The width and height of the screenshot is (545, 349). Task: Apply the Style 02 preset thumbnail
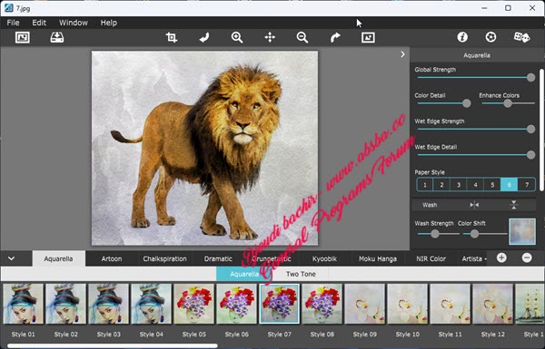pyautogui.click(x=65, y=304)
